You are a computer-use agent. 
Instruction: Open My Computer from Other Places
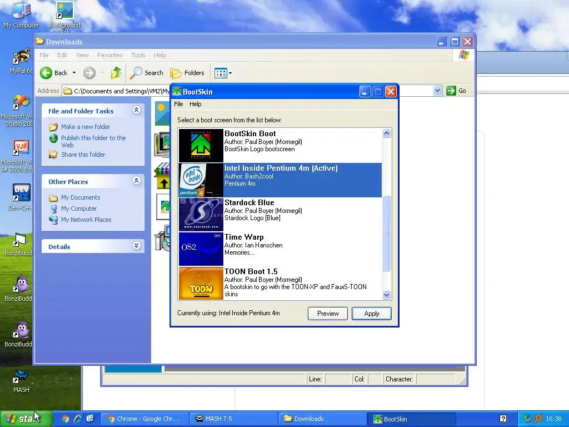coord(79,209)
